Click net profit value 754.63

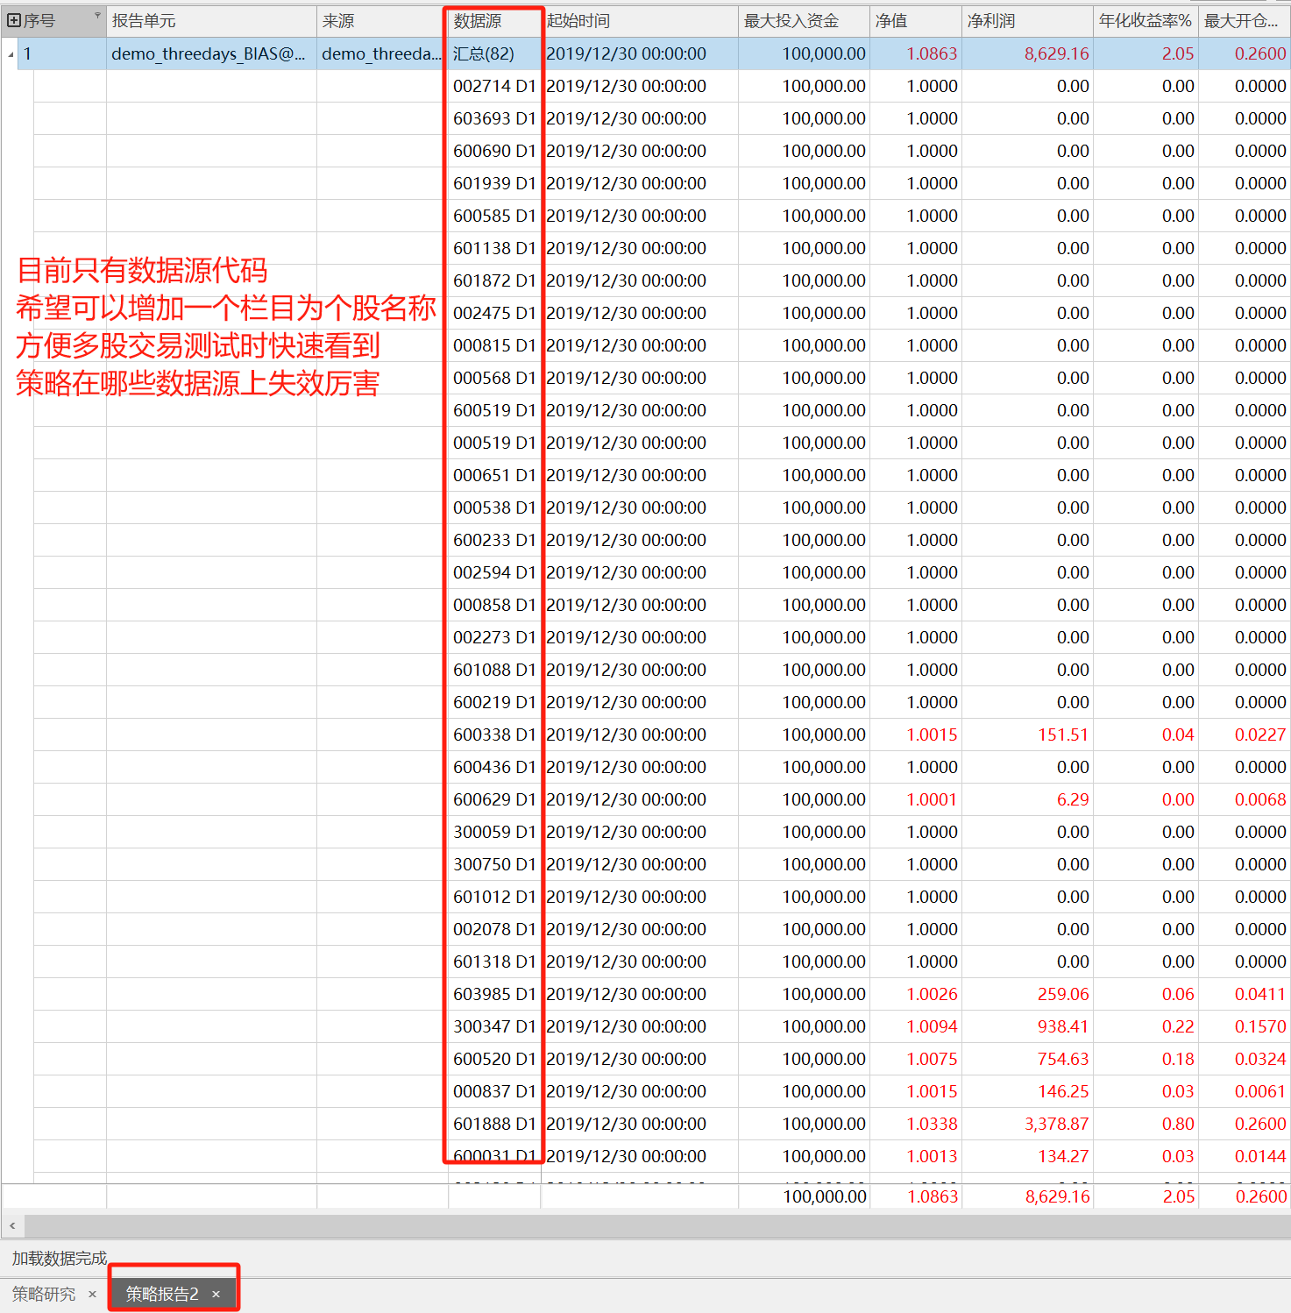pyautogui.click(x=1063, y=1060)
